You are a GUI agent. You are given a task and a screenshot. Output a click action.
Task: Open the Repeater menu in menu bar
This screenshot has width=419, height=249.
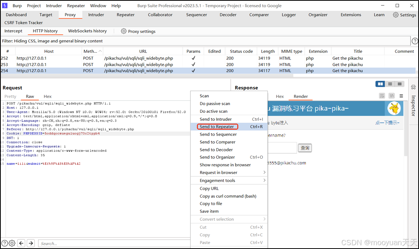coord(76,6)
